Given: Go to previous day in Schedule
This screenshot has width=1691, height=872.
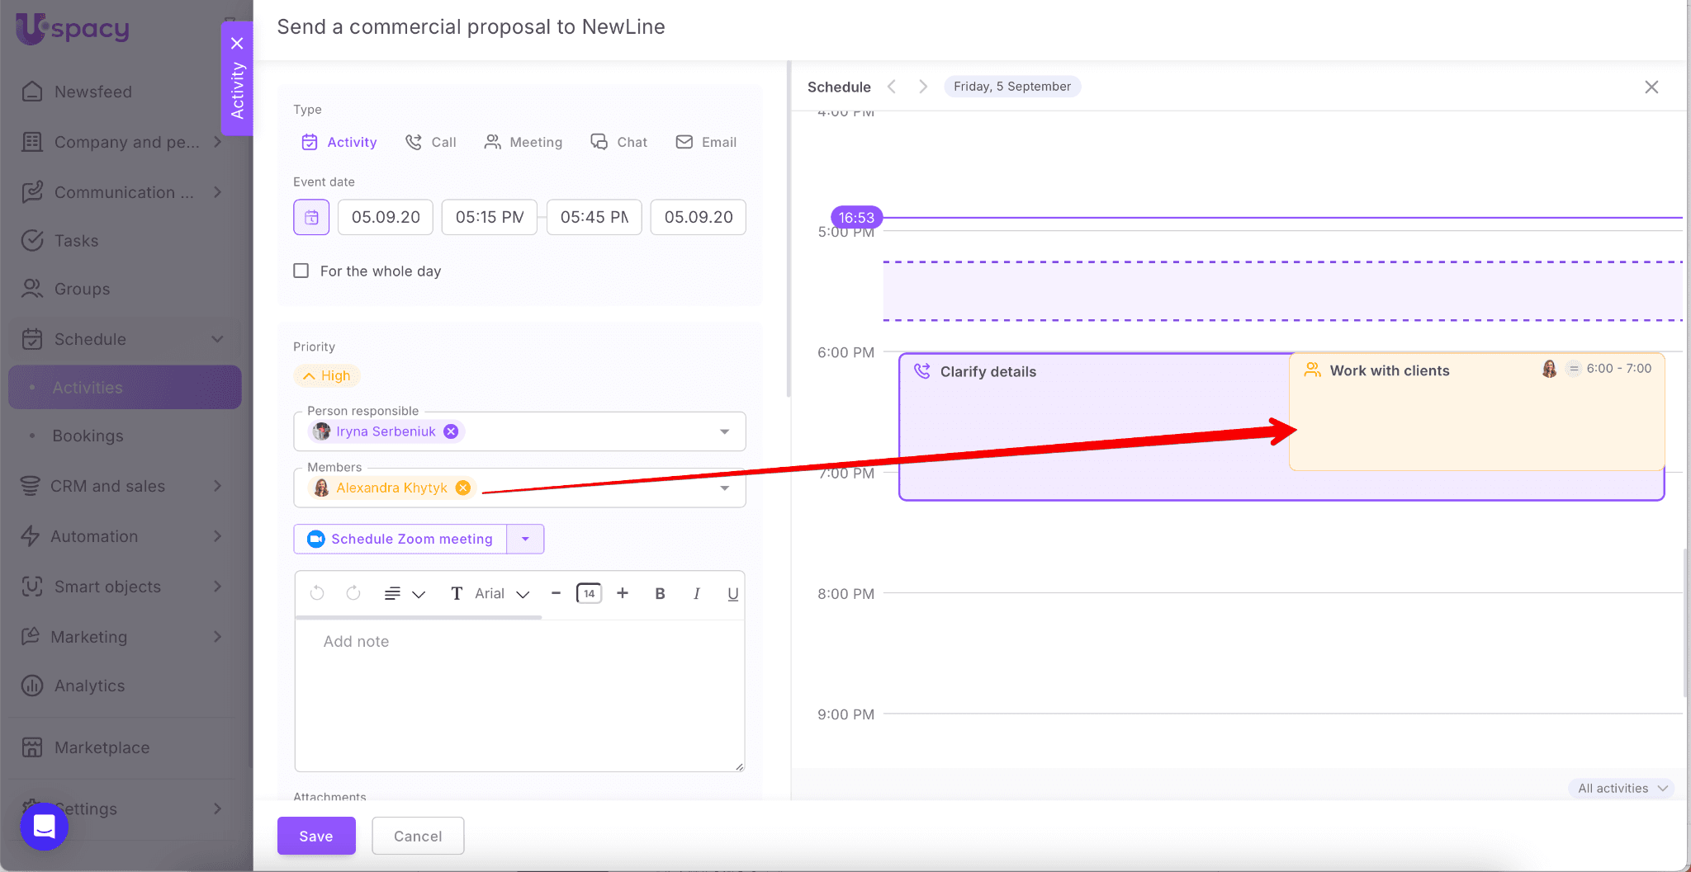Looking at the screenshot, I should coord(892,87).
